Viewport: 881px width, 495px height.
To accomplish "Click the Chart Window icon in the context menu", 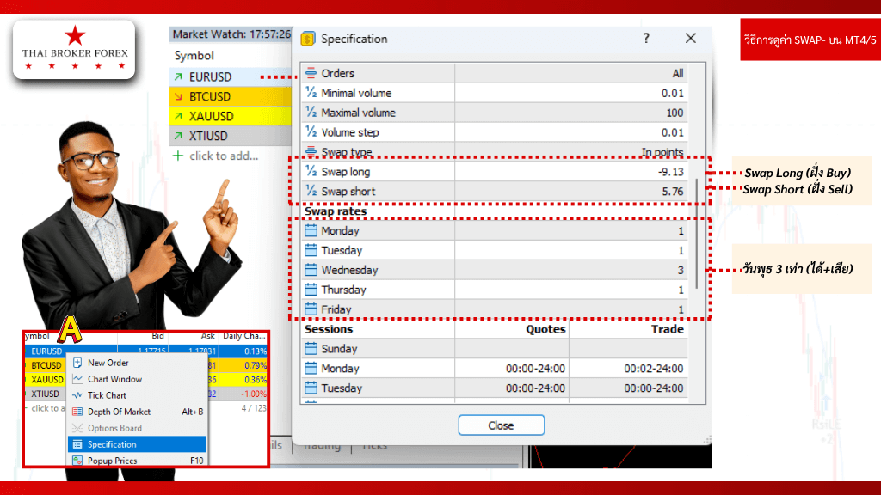I will pyautogui.click(x=77, y=379).
